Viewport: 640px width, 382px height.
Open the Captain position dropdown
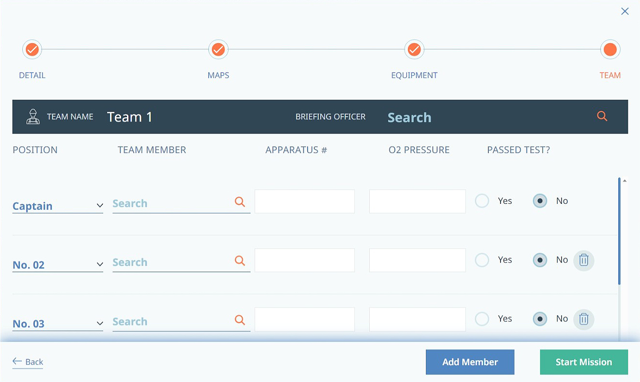point(58,206)
